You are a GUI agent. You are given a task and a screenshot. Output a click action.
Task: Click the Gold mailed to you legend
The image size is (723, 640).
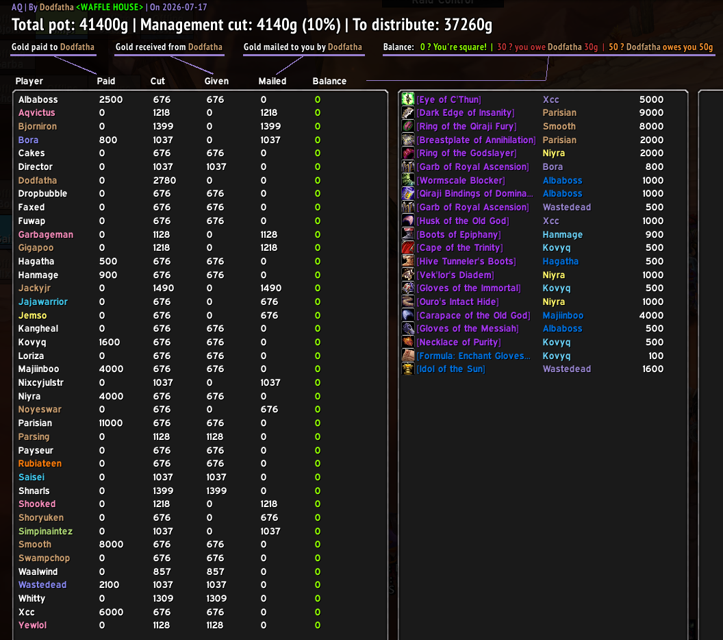coord(303,47)
